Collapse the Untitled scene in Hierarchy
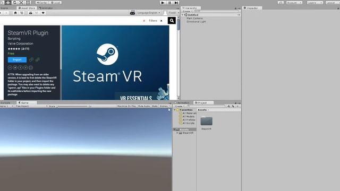340x191 pixels. pos(183,15)
